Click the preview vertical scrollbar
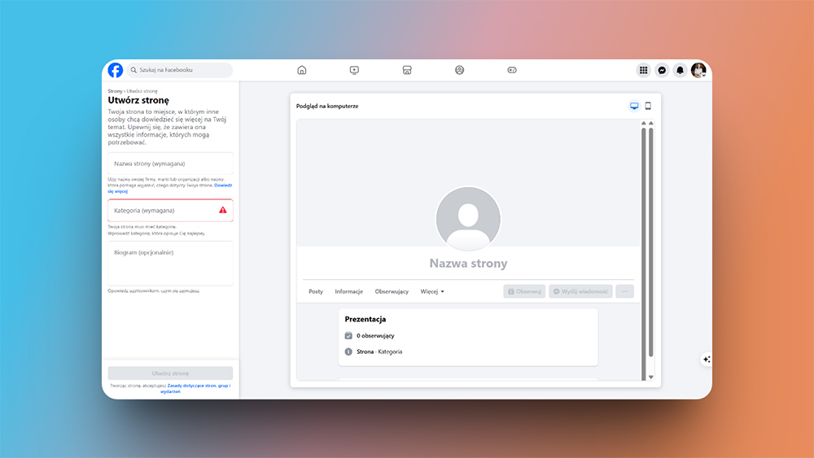The width and height of the screenshot is (814, 458). coord(643,244)
